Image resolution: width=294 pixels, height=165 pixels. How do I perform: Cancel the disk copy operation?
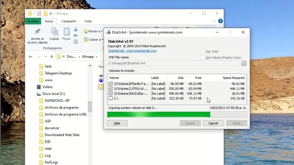[x=213, y=123]
